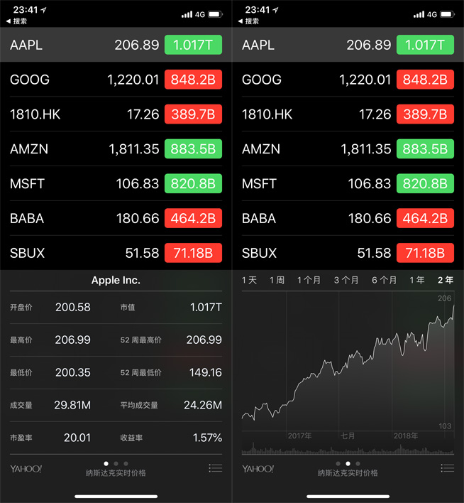Toggle GOOG's 848.2B badge in right list
The height and width of the screenshot is (503, 464).
(x=425, y=80)
